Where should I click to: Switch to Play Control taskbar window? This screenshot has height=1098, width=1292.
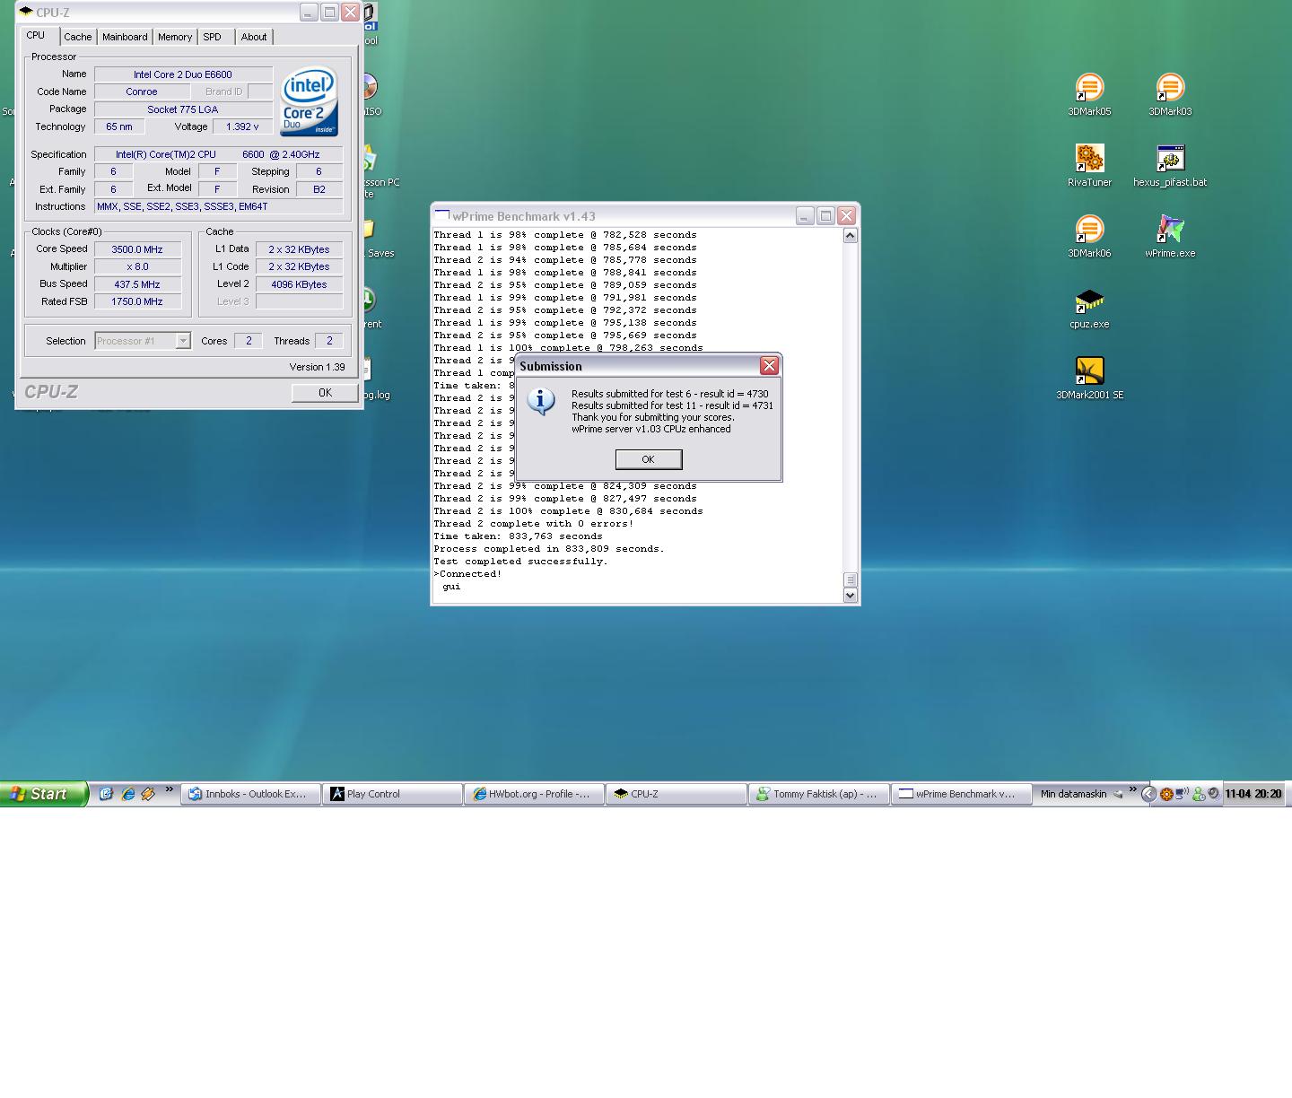(393, 794)
